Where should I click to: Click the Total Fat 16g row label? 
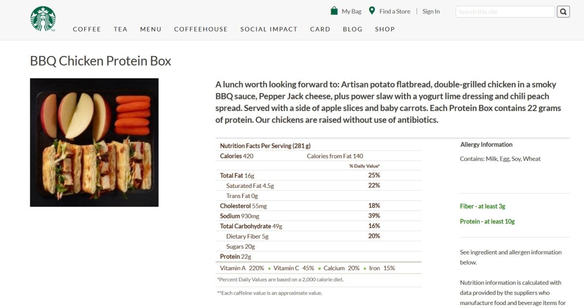(x=237, y=175)
